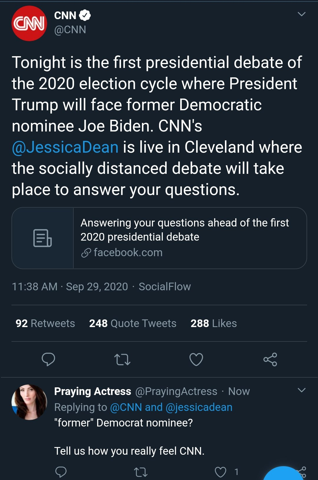Tap the SocialFlow source label
This screenshot has width=318, height=480.
pos(165,286)
